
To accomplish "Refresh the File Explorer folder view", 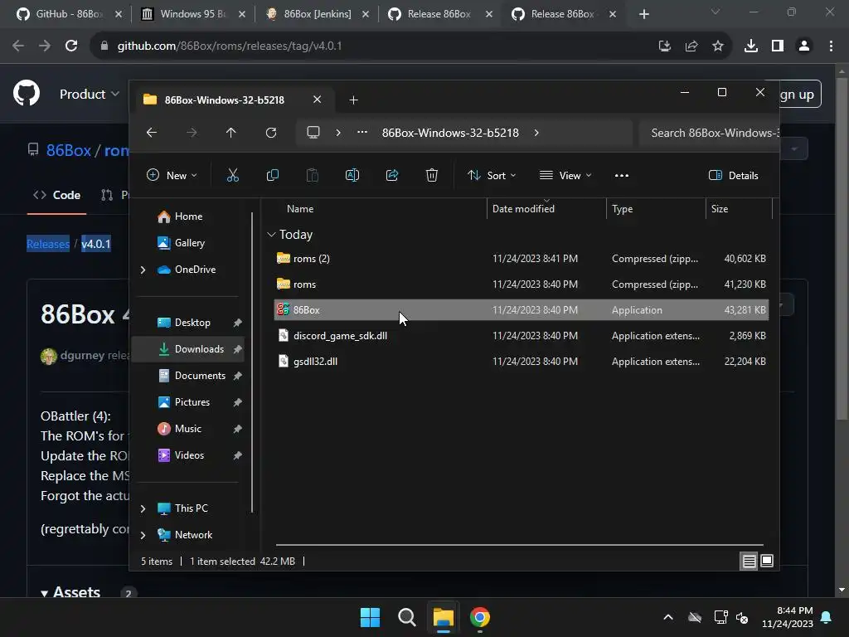I will coord(271,133).
